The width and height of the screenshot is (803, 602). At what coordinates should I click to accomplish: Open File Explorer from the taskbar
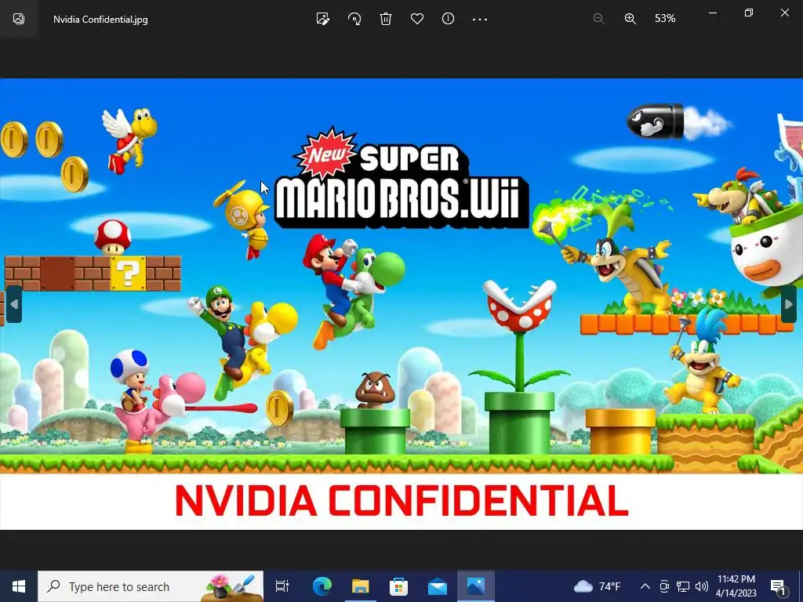pos(361,586)
